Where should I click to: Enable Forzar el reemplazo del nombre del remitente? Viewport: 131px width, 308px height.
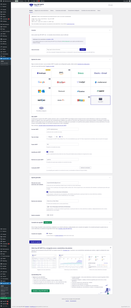click(48, 207)
